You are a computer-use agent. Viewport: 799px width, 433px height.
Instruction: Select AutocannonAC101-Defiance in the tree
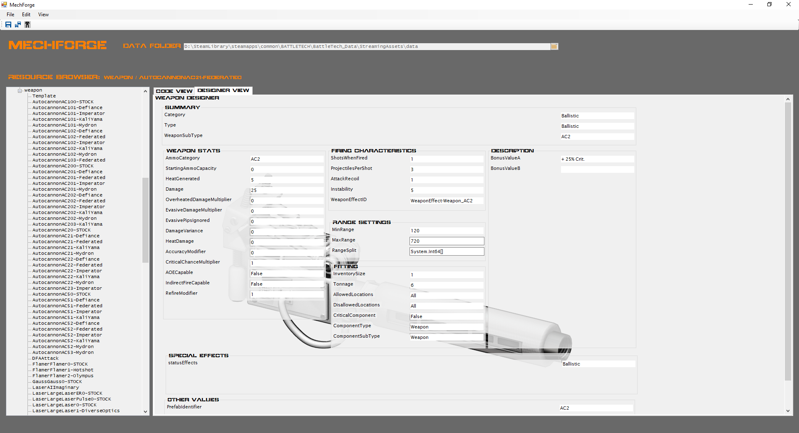point(67,108)
